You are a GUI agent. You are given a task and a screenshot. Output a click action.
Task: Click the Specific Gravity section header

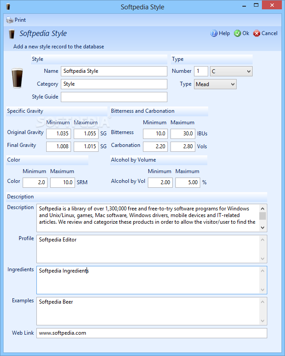click(57, 111)
